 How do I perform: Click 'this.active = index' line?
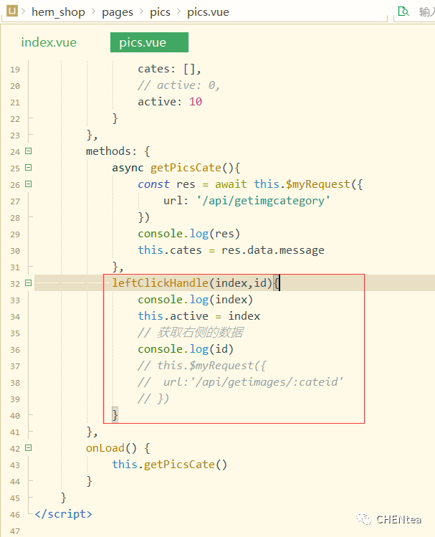click(199, 316)
